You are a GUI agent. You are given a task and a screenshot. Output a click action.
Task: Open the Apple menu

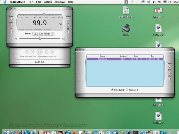pyautogui.click(x=5, y=2)
